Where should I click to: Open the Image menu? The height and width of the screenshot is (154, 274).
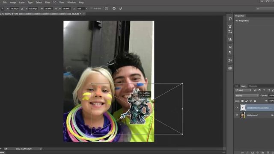pyautogui.click(x=13, y=3)
